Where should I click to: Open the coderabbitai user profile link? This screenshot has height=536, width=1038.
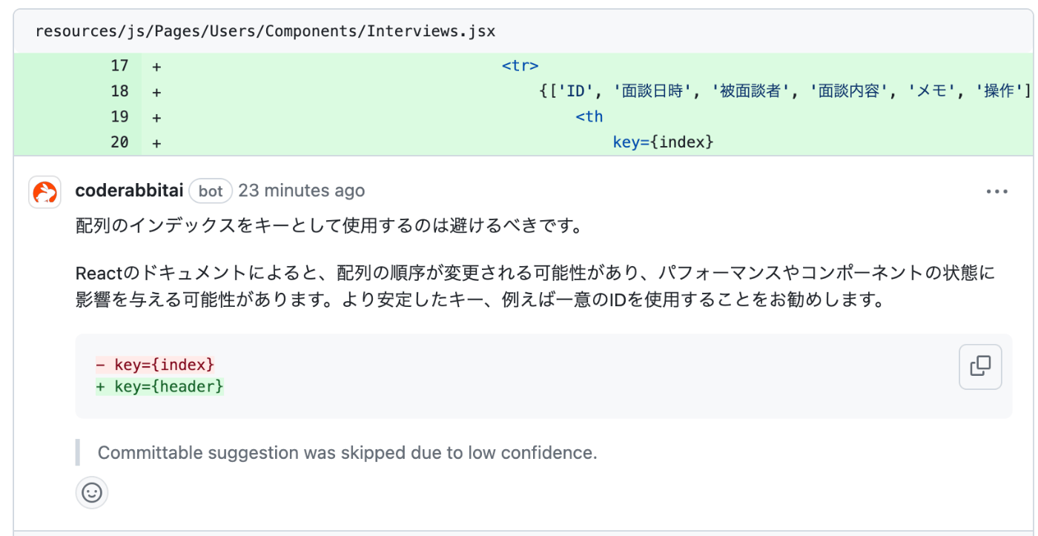coord(129,191)
